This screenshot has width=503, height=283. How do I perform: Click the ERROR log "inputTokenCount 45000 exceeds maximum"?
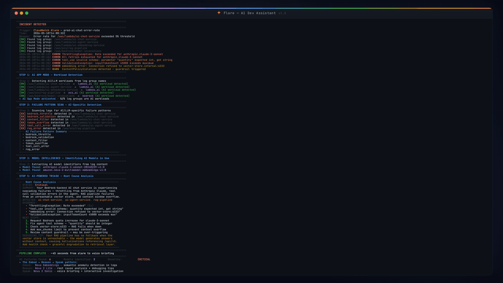(86, 63)
